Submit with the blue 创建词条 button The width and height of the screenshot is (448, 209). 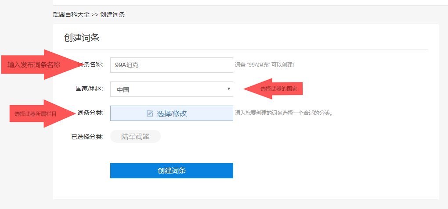171,170
